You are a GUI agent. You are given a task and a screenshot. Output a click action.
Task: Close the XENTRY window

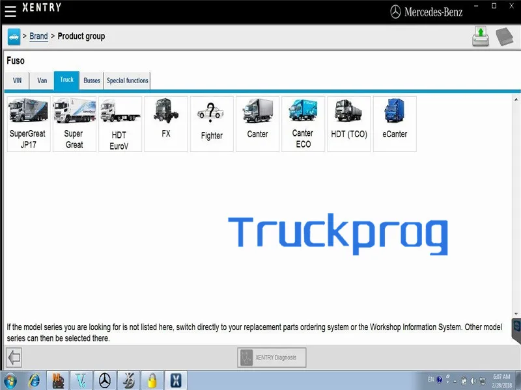point(512,6)
